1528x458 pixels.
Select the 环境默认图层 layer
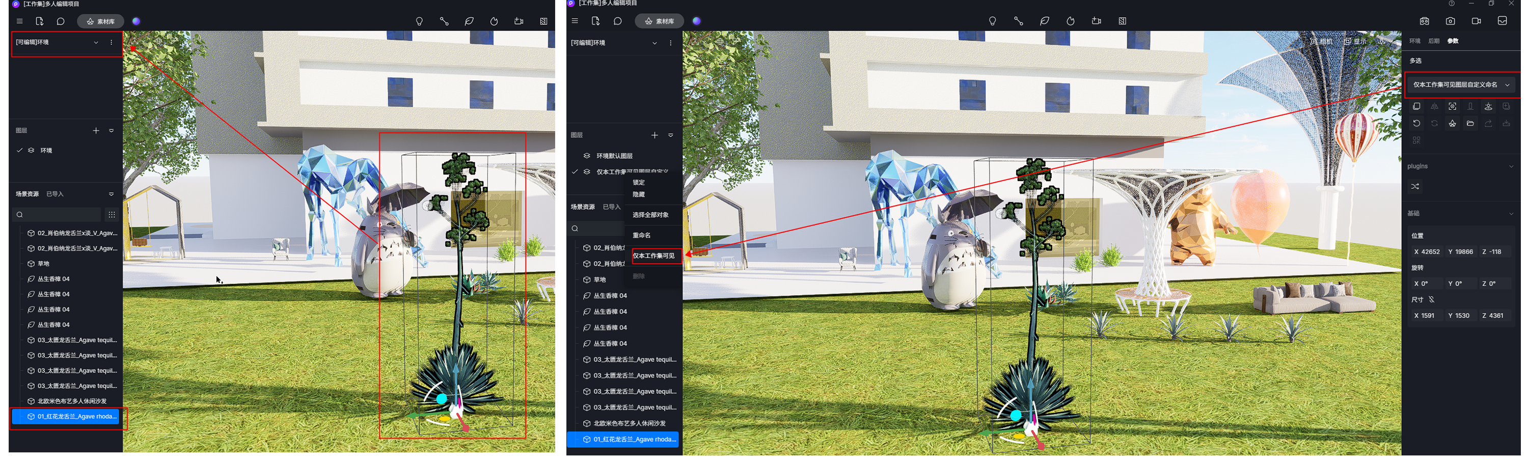[615, 156]
